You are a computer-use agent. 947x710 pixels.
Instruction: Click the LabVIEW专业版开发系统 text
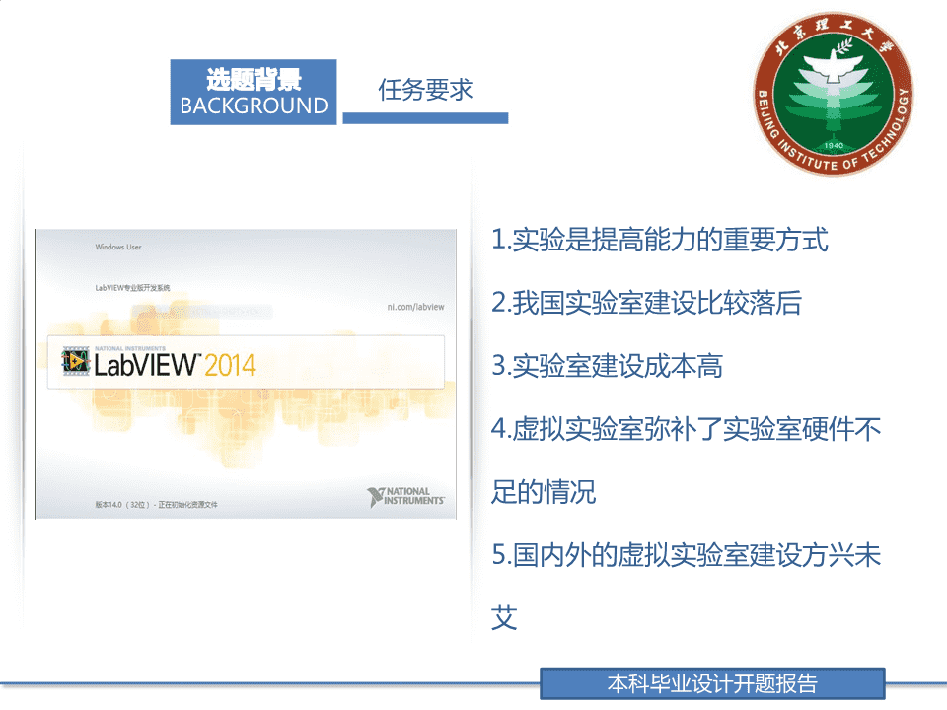click(x=132, y=288)
